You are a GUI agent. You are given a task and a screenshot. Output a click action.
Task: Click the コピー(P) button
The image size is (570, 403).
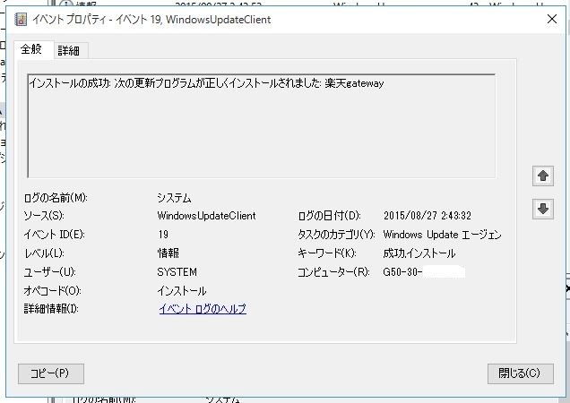50,373
